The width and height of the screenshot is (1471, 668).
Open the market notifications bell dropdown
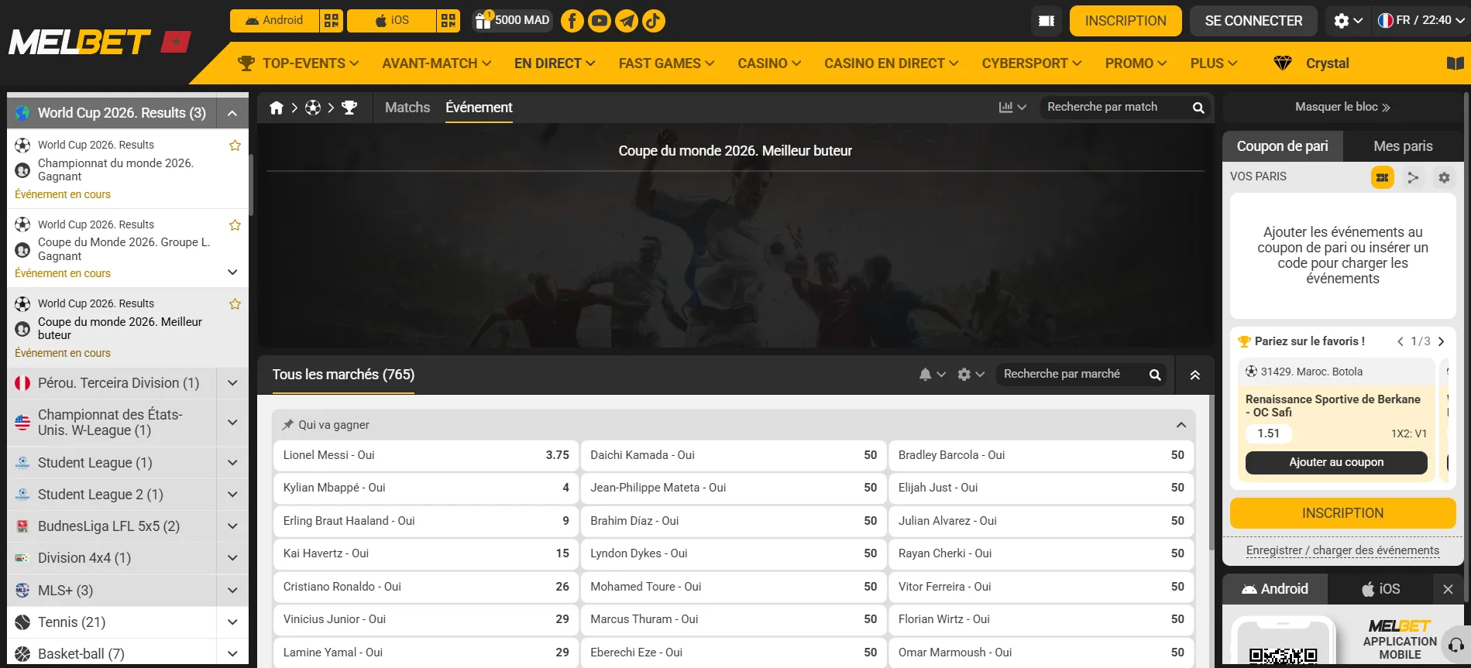pyautogui.click(x=932, y=375)
